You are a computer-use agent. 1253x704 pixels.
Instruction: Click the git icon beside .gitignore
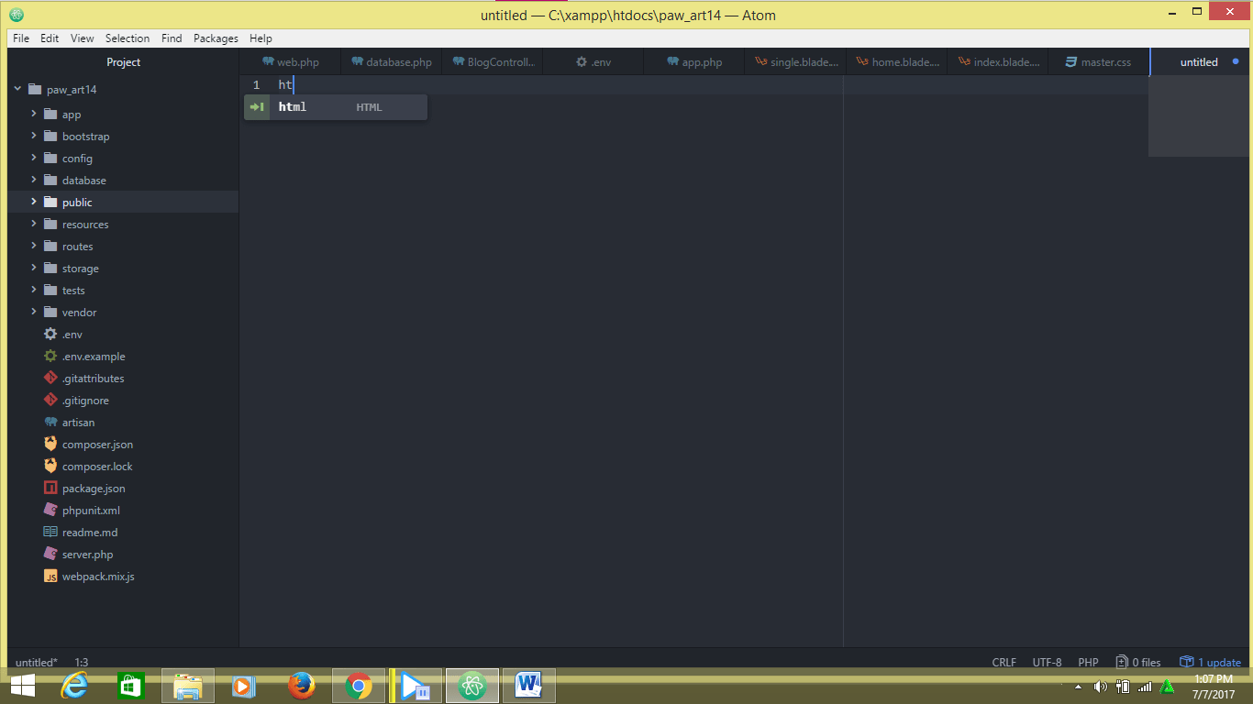pos(50,400)
